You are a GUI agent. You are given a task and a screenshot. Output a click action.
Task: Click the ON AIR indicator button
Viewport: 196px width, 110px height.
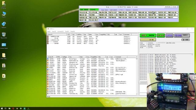coord(160,35)
